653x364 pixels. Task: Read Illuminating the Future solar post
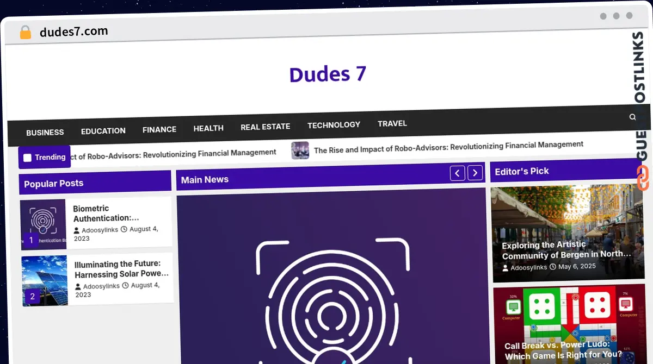(x=122, y=269)
